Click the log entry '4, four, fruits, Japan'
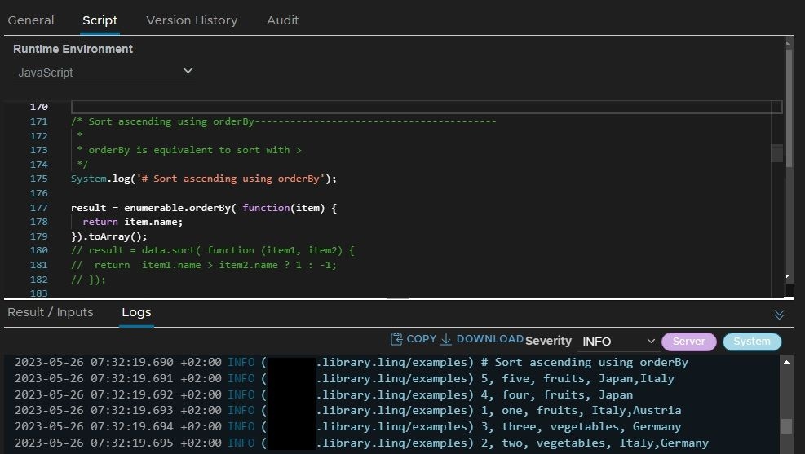Screen dimensions: 805x454 click(557, 395)
